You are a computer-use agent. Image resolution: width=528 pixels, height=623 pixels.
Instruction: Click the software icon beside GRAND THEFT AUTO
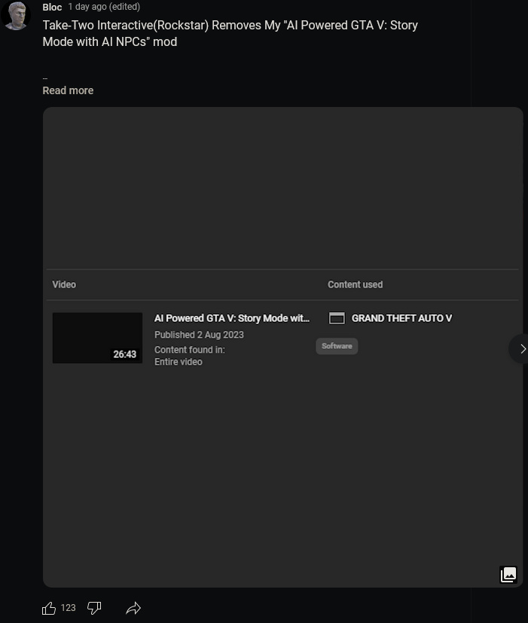[337, 318]
